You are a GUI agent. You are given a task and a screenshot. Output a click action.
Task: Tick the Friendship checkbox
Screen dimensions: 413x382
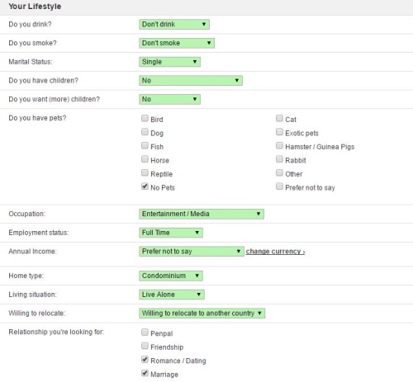pos(145,346)
